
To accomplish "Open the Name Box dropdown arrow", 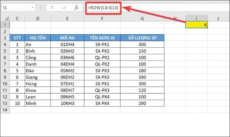I will tap(33, 8).
